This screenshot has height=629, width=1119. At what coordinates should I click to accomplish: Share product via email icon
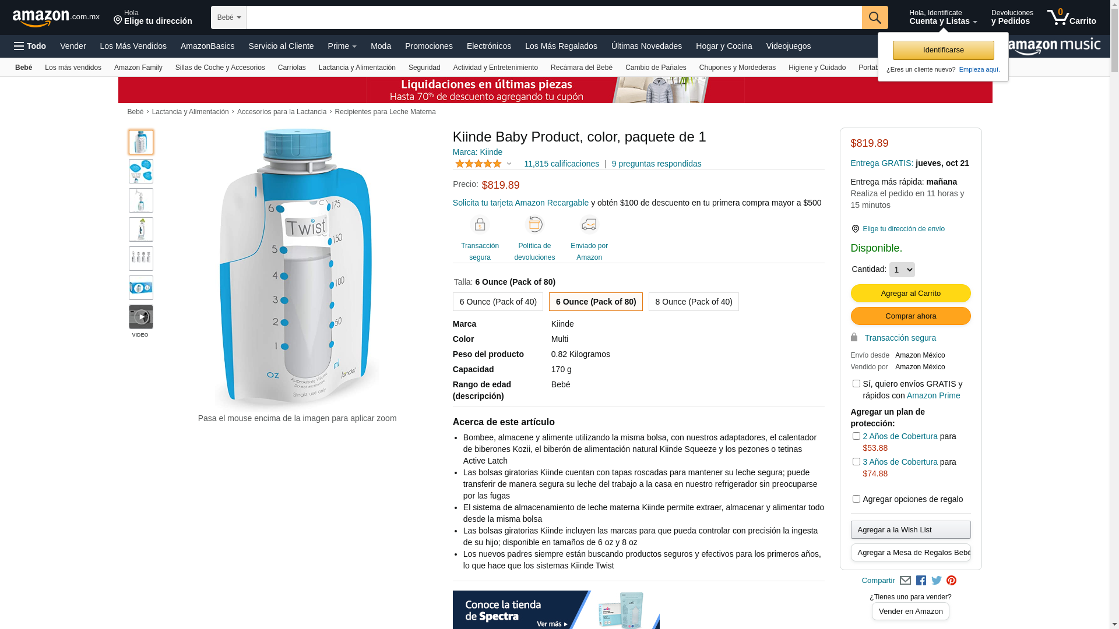click(x=905, y=581)
